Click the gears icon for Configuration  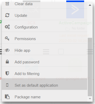click(x=7, y=27)
